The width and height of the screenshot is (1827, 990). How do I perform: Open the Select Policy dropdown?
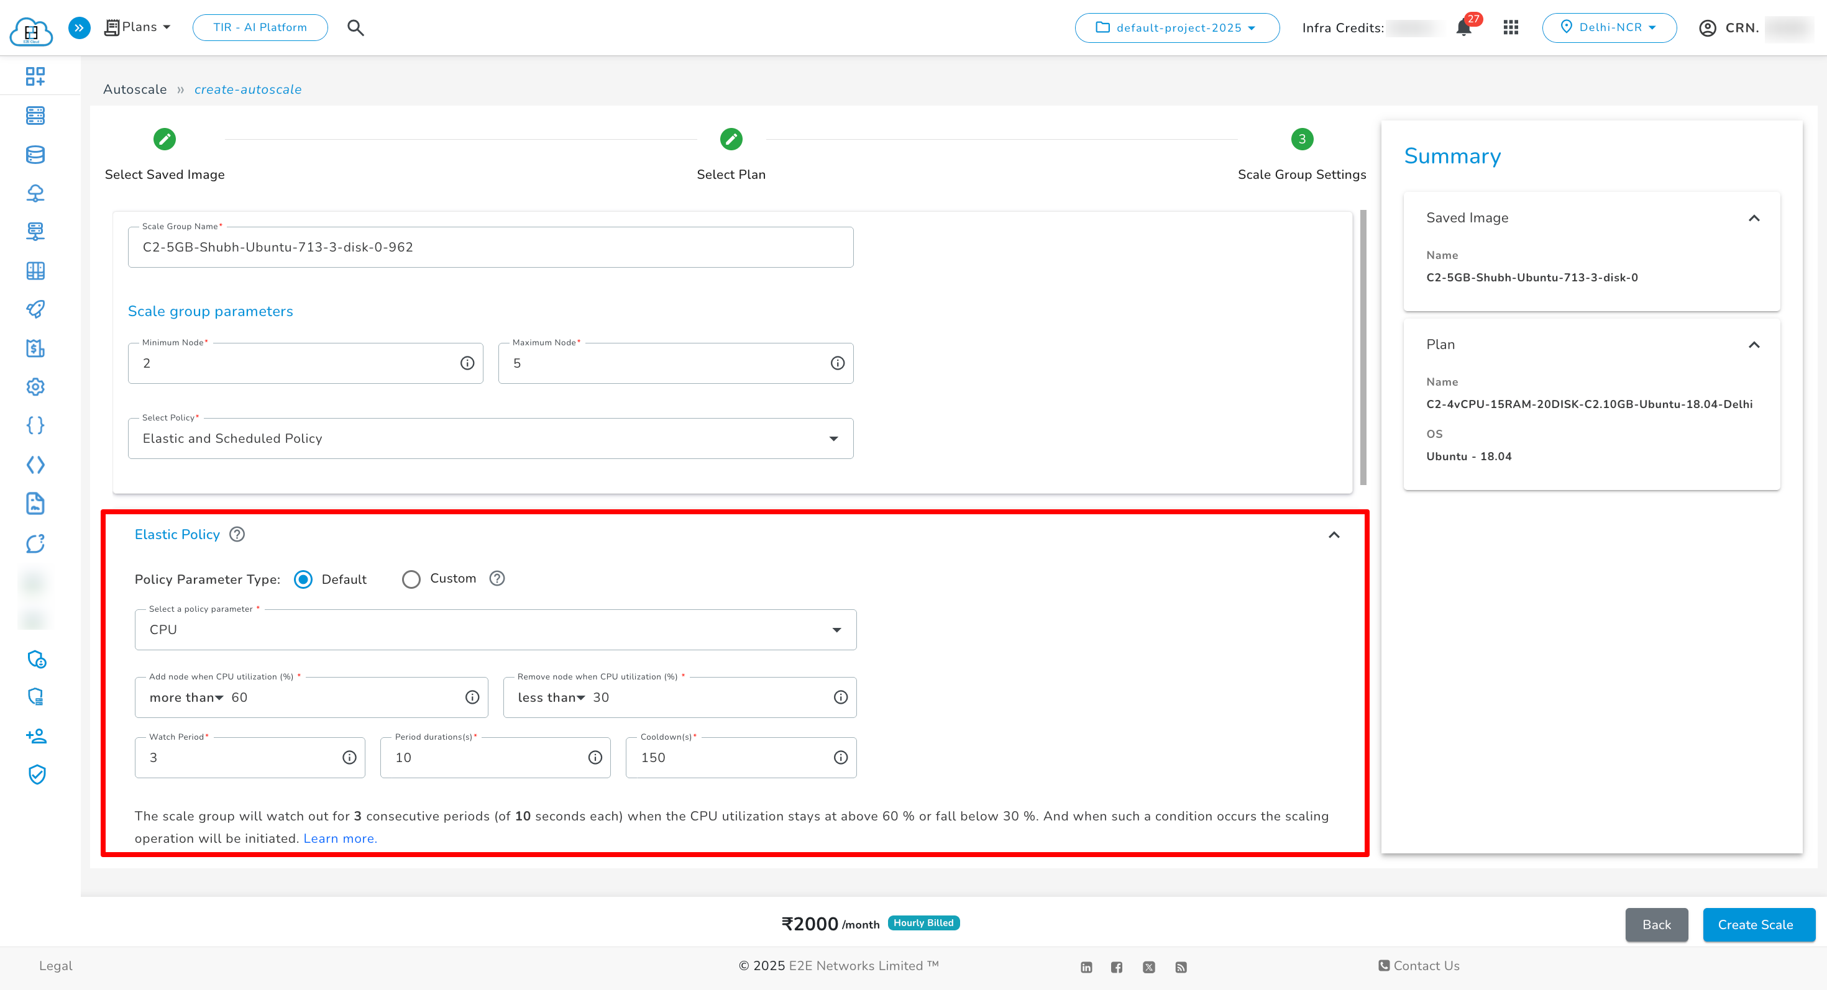pyautogui.click(x=834, y=438)
